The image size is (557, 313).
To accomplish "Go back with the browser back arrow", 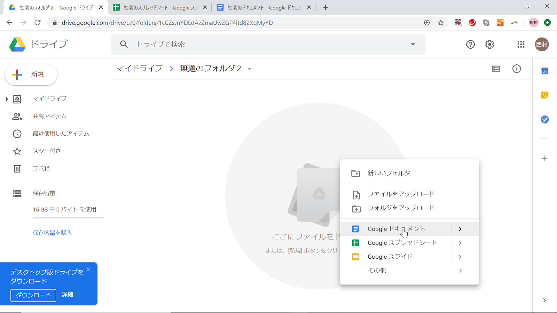I will click(x=9, y=23).
